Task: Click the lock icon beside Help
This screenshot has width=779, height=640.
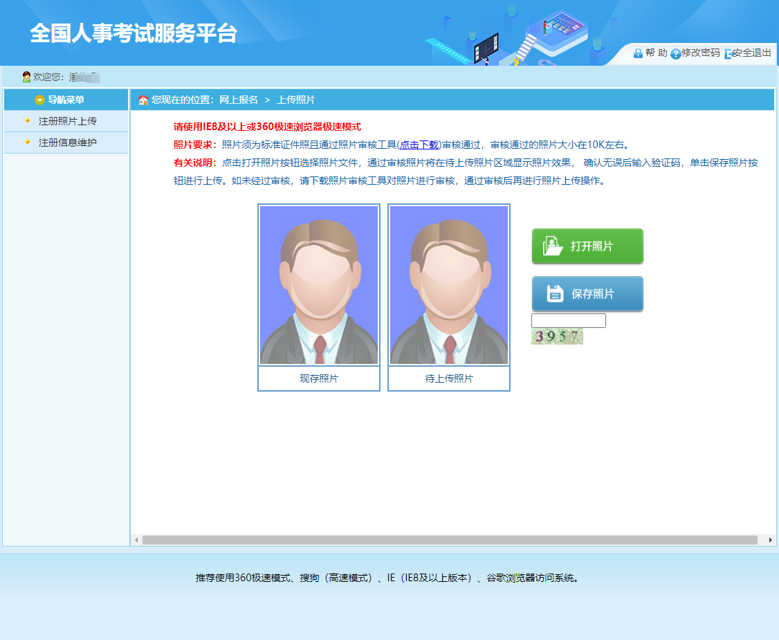Action: 638,53
